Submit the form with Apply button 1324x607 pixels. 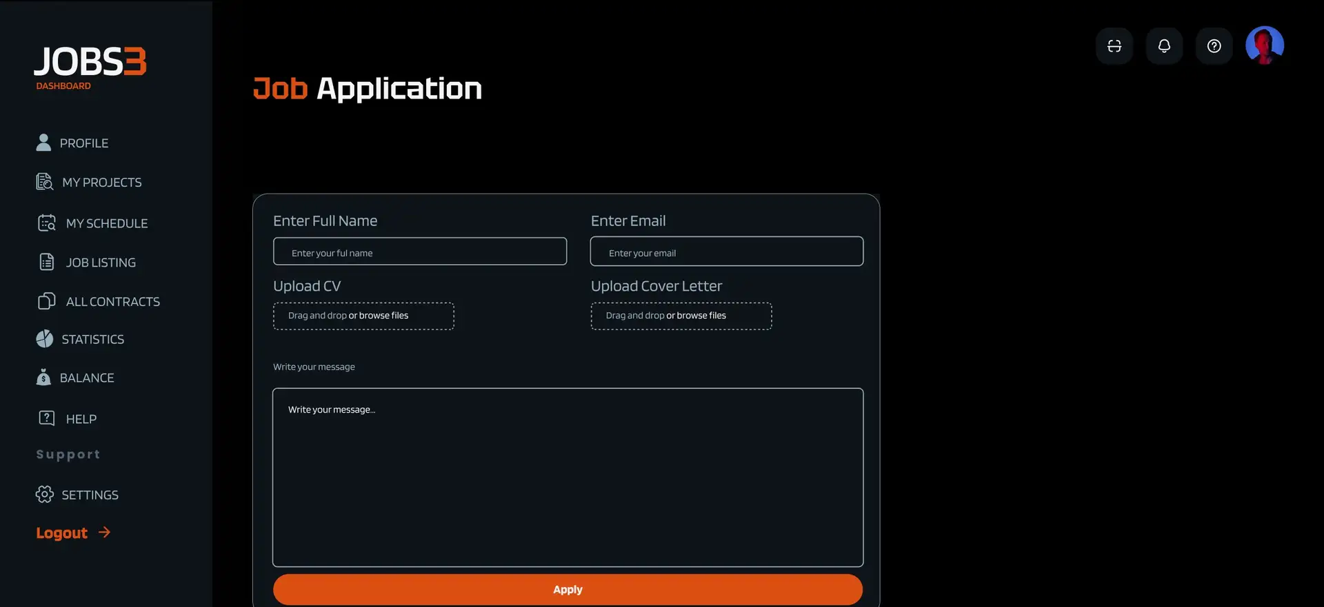tap(568, 590)
